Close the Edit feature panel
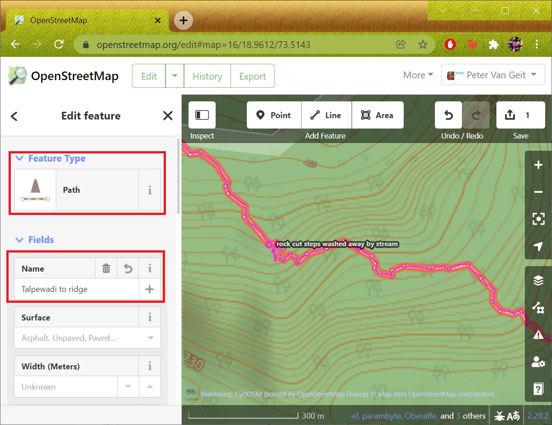This screenshot has width=552, height=425. pos(168,116)
